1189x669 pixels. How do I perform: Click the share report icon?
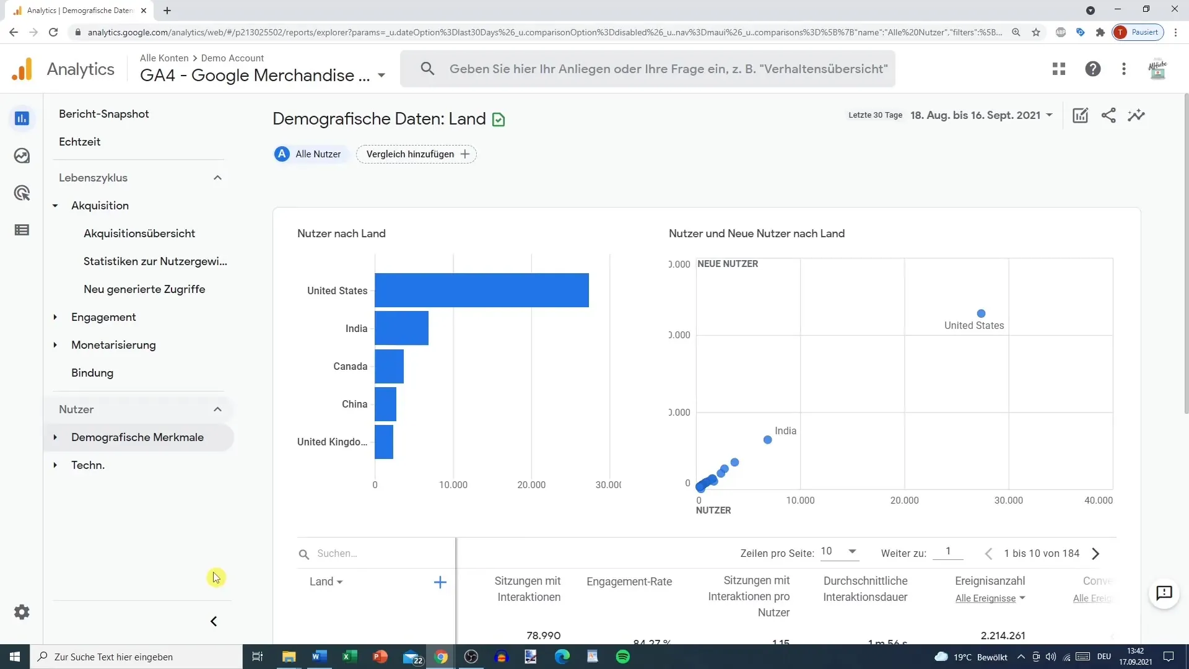click(1109, 115)
